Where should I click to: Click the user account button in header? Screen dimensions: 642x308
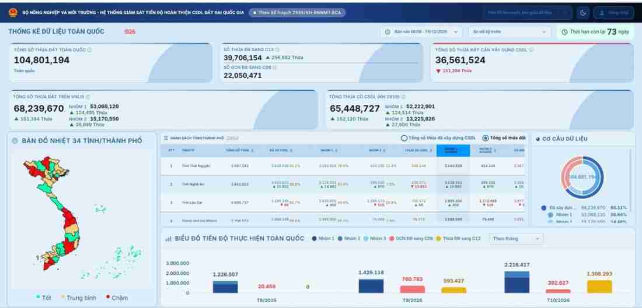click(x=613, y=13)
